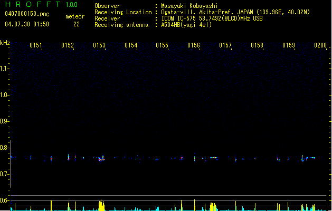Click the 0200 time marker
Viewport: 332px width, 211px height.
(x=320, y=45)
